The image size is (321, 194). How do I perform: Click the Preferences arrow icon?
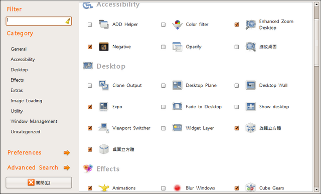(67, 153)
